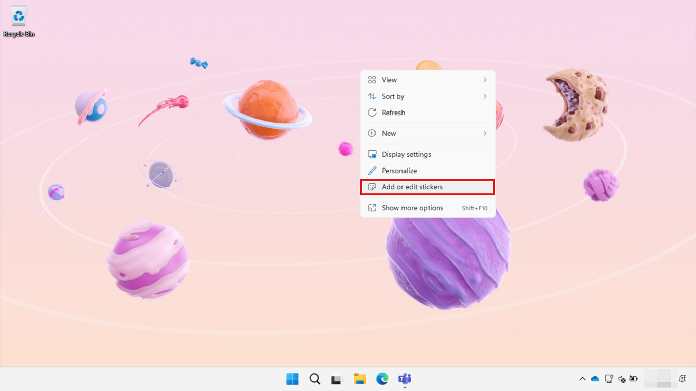Open OneDrive from the system tray
Image resolution: width=696 pixels, height=391 pixels.
595,378
